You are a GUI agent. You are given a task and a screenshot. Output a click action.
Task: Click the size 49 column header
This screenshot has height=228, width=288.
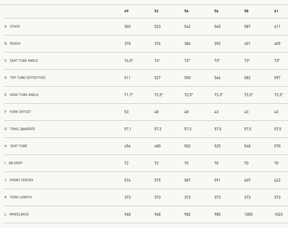(126, 11)
